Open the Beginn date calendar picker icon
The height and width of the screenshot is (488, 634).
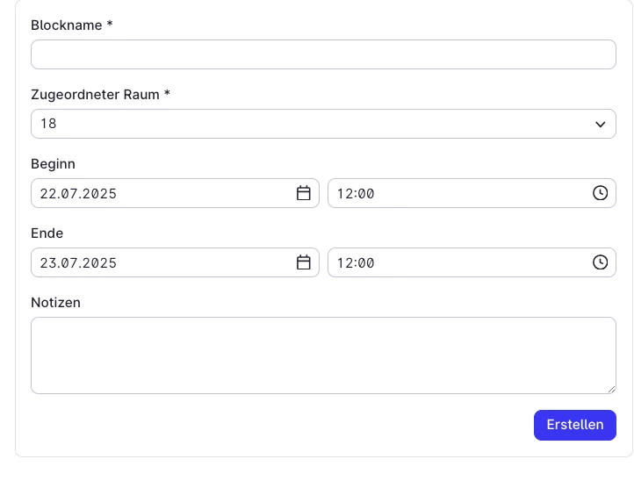[x=304, y=193]
